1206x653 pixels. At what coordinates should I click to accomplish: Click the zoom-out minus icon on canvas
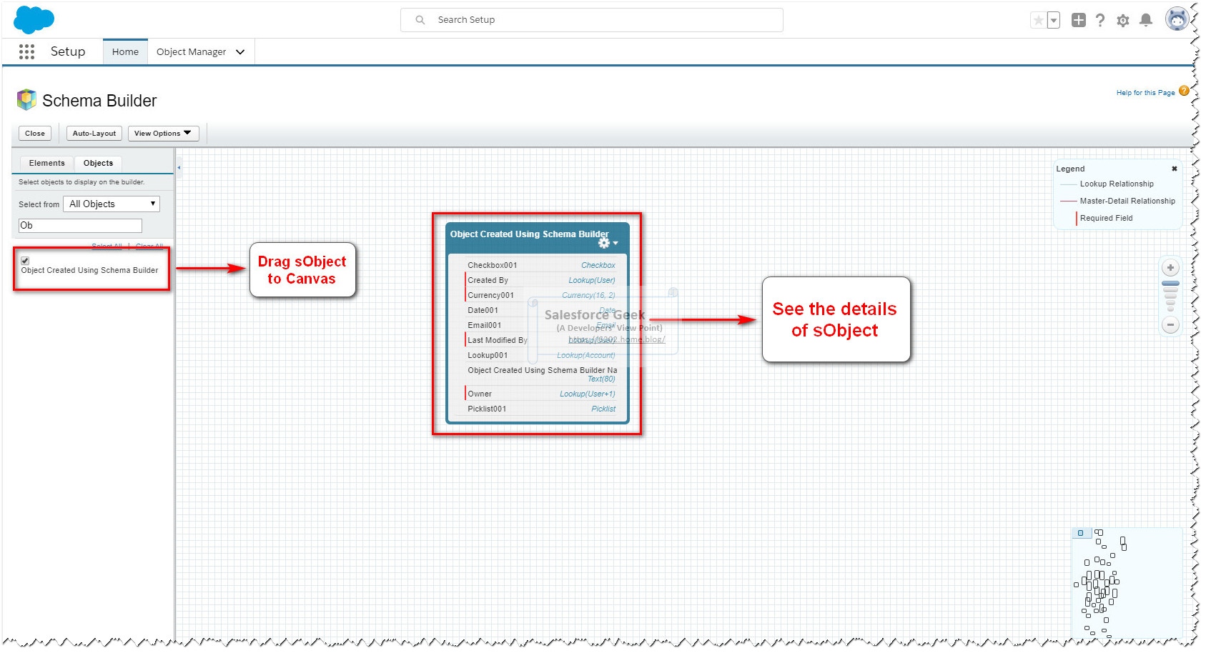tap(1170, 325)
